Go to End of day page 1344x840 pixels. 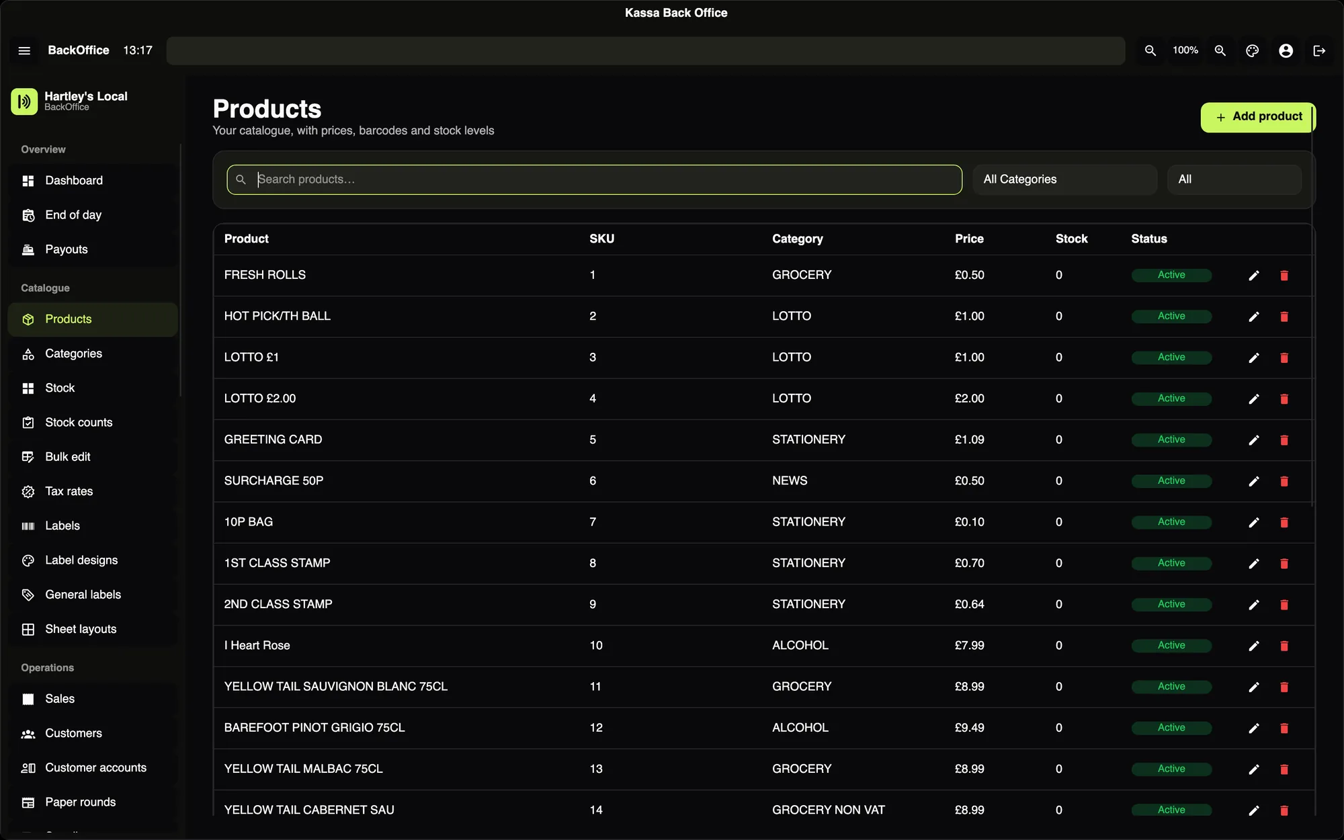click(93, 215)
